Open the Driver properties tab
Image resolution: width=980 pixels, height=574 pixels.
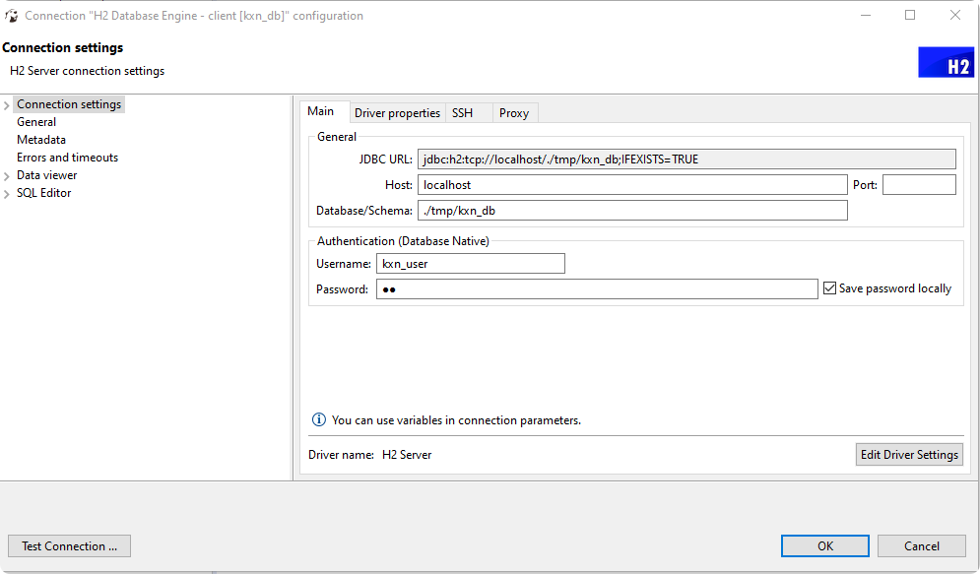click(x=398, y=113)
